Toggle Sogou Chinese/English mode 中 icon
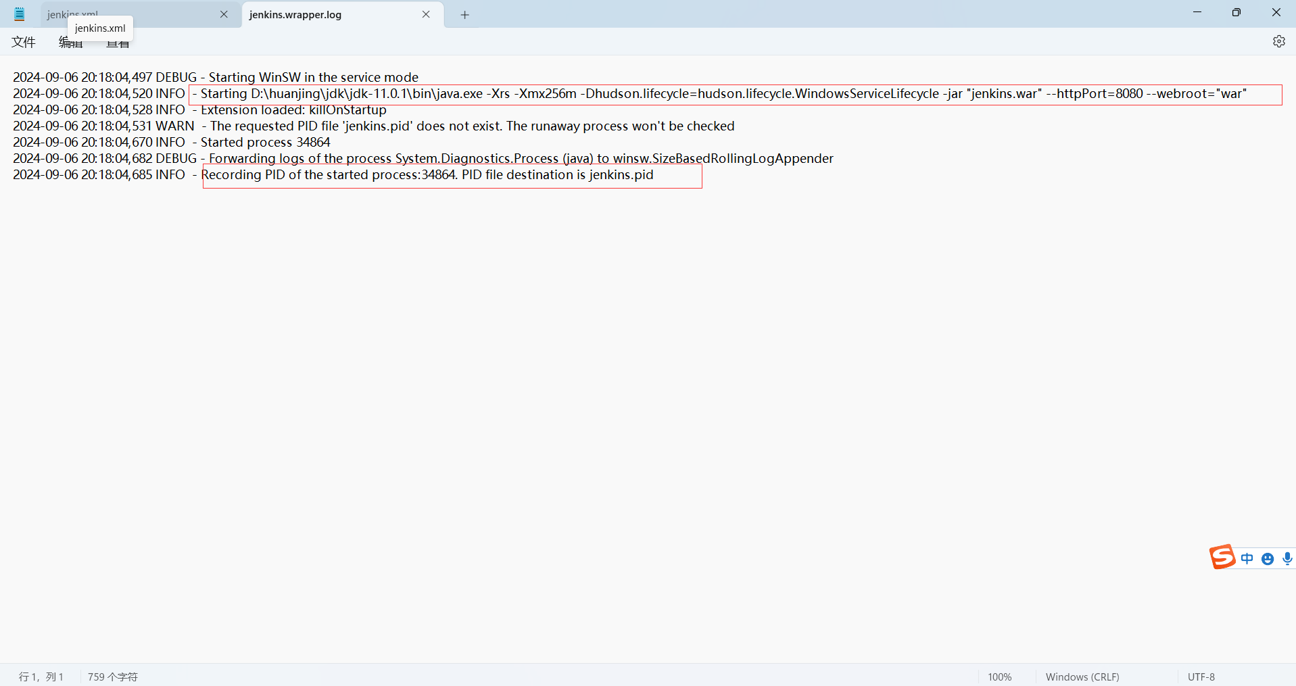 [1247, 558]
